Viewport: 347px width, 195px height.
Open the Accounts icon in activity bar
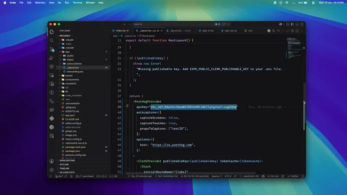click(52, 161)
